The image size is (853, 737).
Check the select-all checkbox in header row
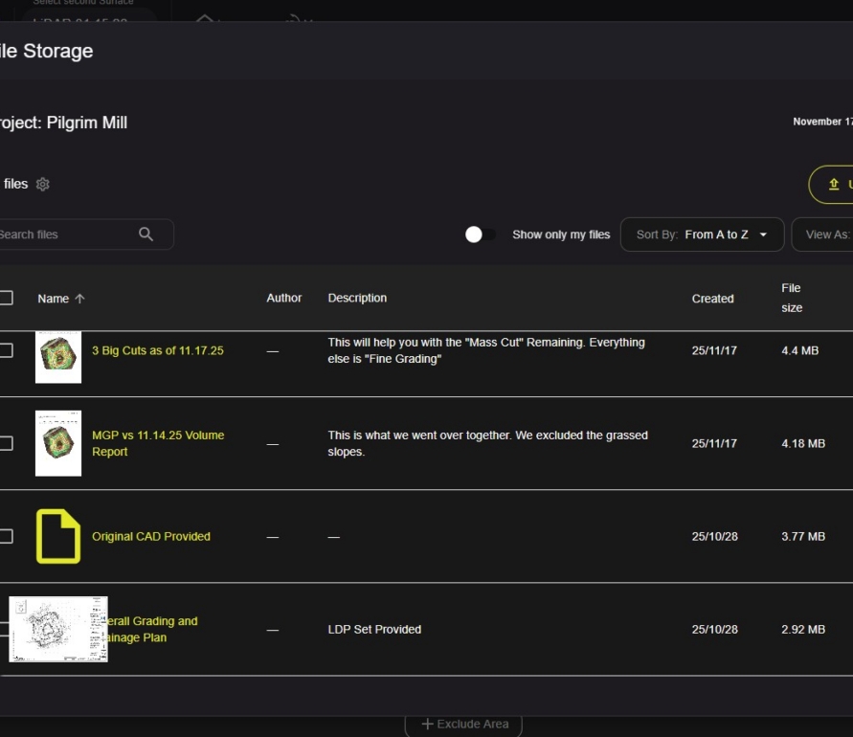pyautogui.click(x=6, y=298)
